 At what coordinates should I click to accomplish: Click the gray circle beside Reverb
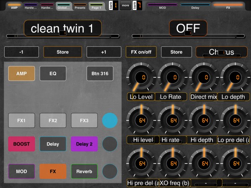pos(110,171)
